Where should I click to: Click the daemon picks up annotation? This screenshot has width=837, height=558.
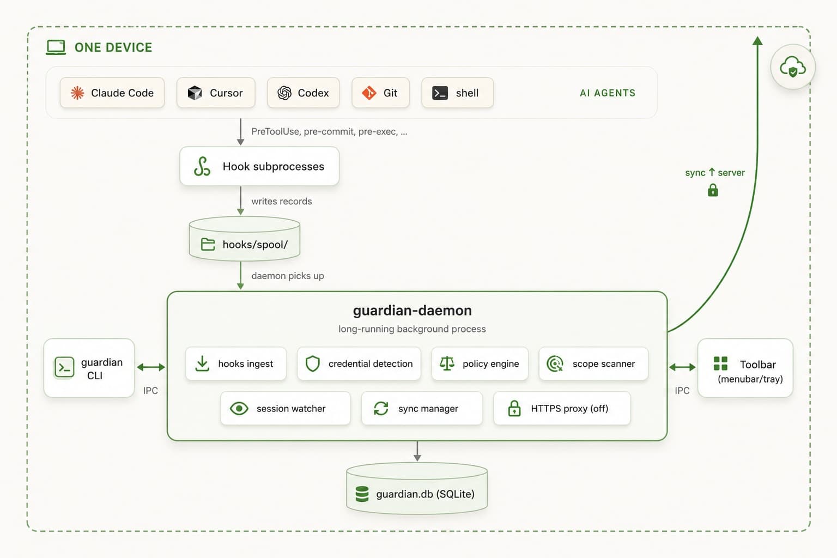(x=288, y=276)
